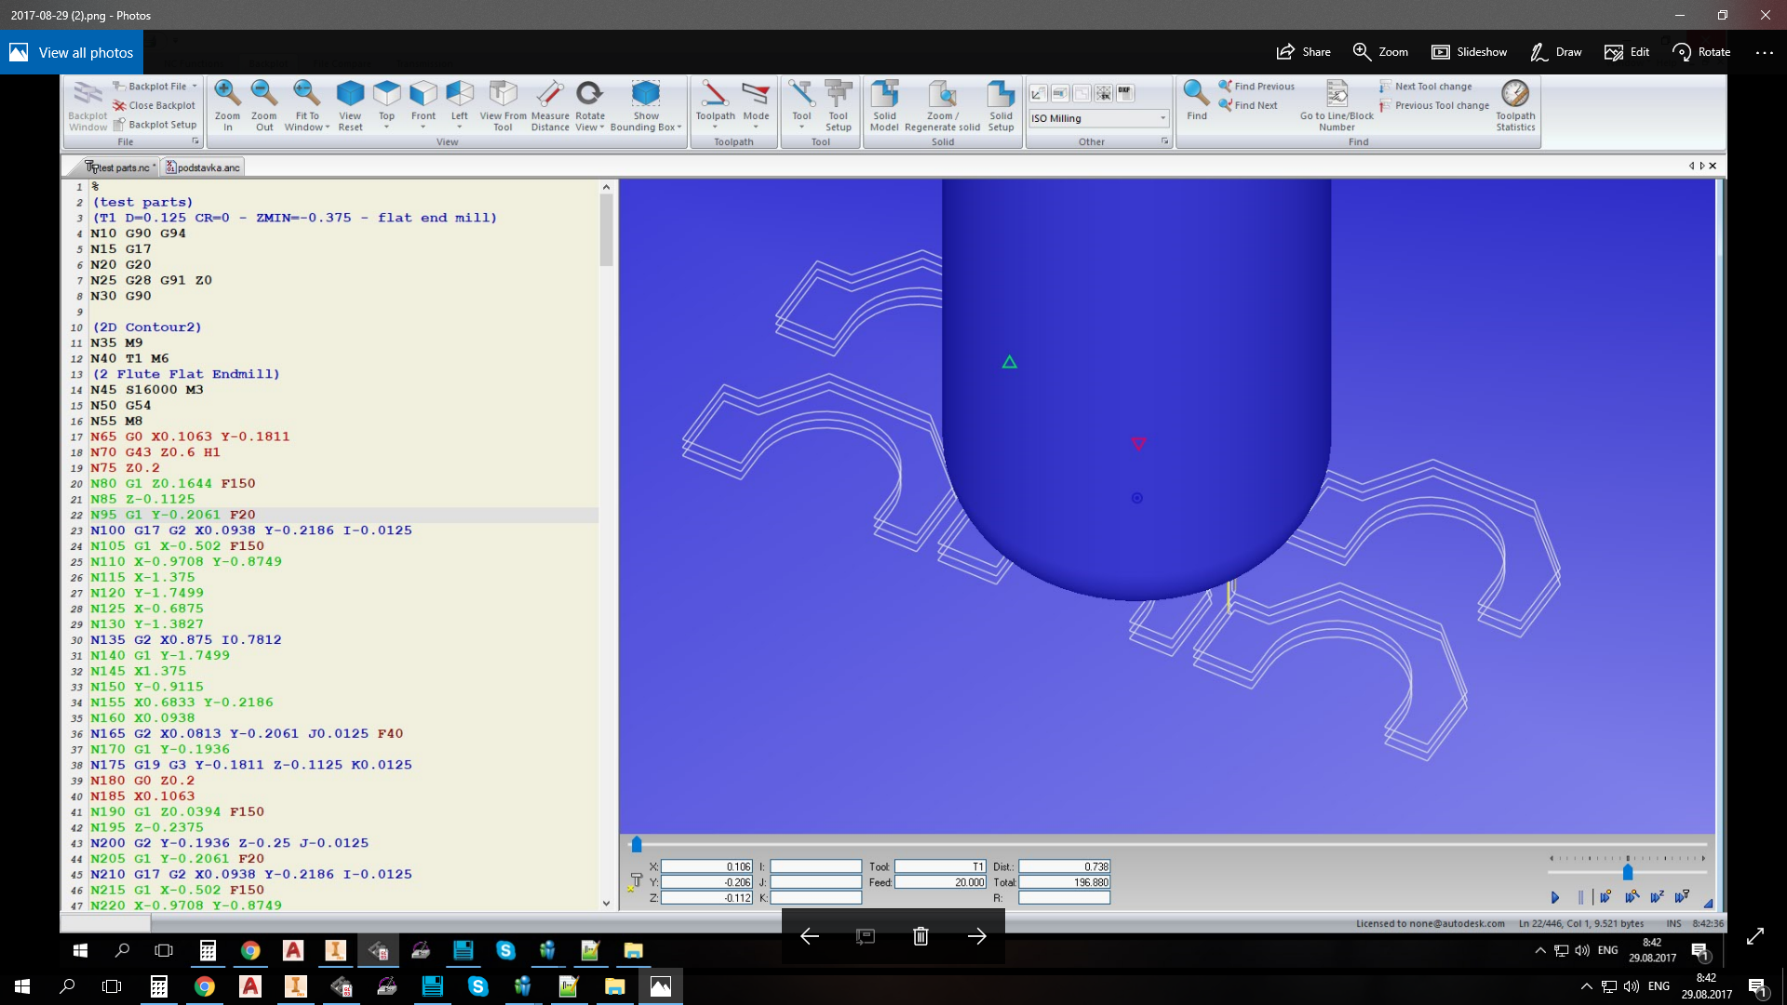
Task: Click the first icon in Other group
Action: click(1038, 93)
